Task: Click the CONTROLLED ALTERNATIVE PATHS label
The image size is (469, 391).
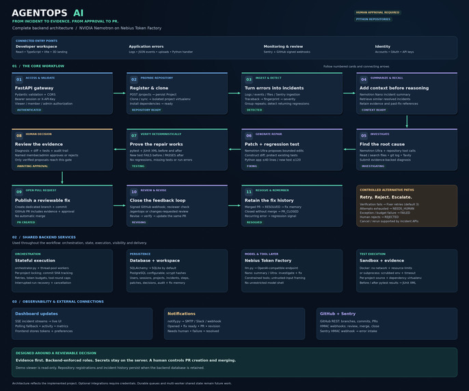Action: point(387,190)
